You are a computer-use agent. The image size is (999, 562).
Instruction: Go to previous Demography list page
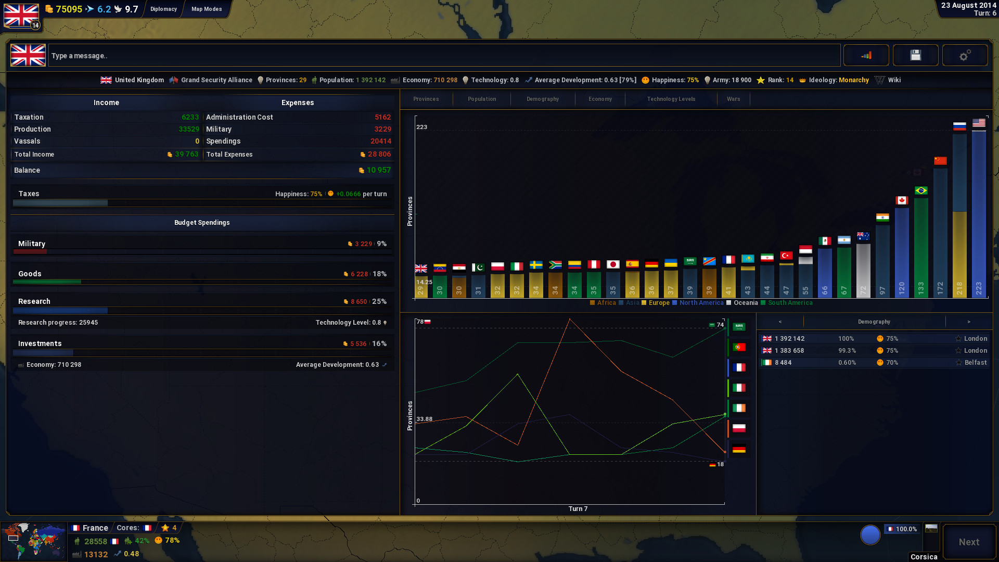pyautogui.click(x=780, y=322)
